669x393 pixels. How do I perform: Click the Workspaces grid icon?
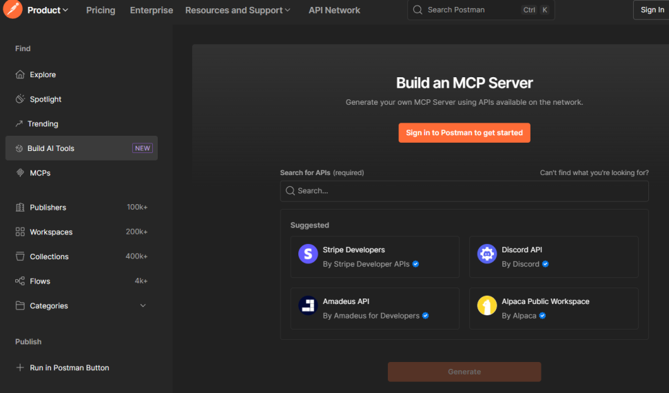tap(20, 232)
